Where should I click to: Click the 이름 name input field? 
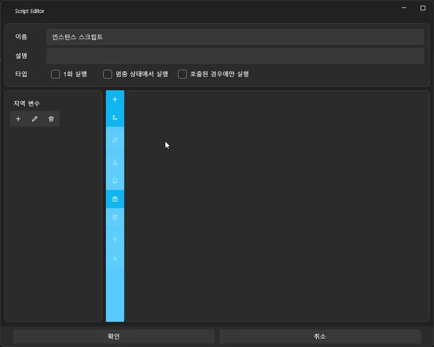pos(235,37)
